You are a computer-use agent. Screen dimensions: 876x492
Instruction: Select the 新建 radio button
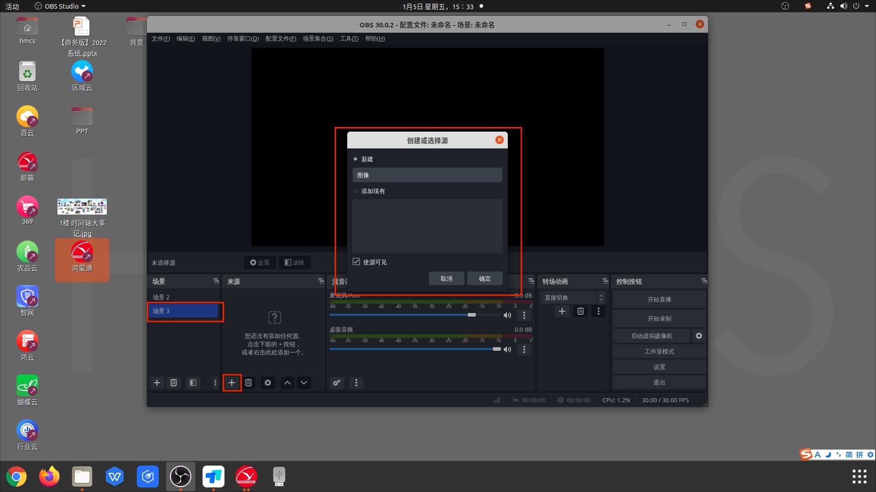pyautogui.click(x=355, y=159)
